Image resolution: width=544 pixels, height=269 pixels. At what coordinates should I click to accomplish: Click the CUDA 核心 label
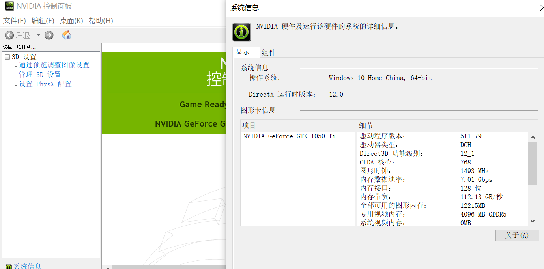(x=377, y=162)
